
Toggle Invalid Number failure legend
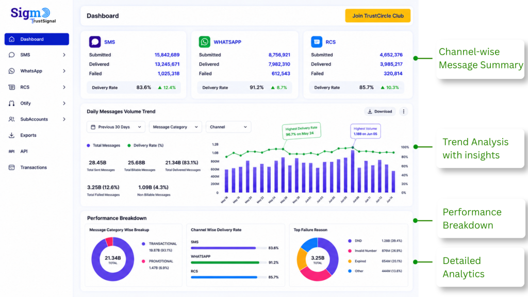click(x=375, y=251)
